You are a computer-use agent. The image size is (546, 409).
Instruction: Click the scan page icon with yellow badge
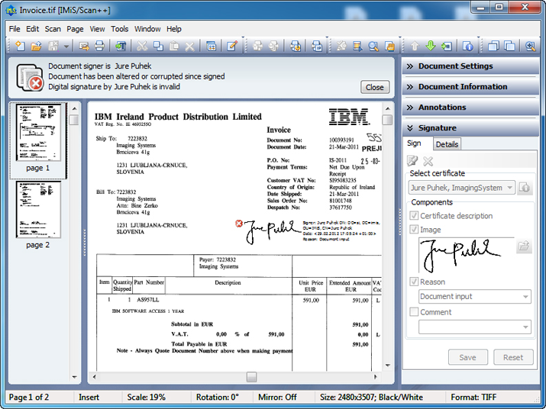point(296,46)
